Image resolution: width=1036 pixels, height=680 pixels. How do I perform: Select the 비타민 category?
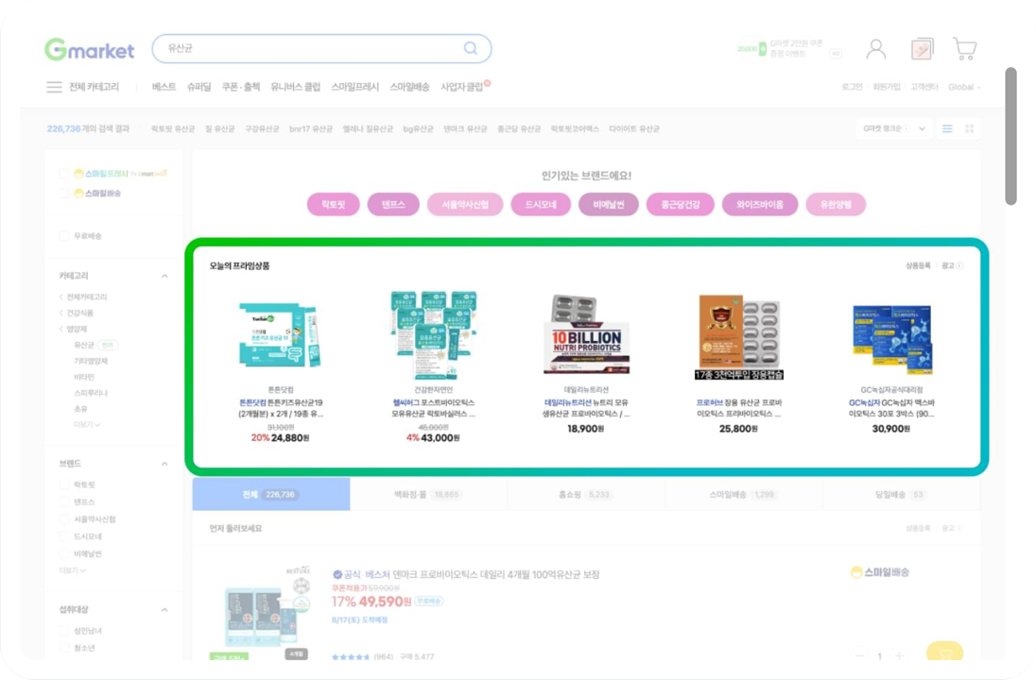[x=84, y=377]
